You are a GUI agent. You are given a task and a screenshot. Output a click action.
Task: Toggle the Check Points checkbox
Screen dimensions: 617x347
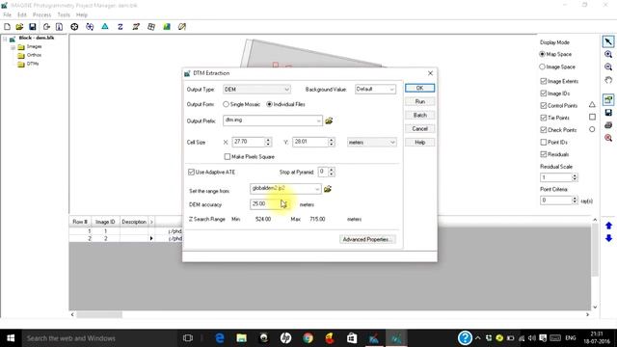544,130
